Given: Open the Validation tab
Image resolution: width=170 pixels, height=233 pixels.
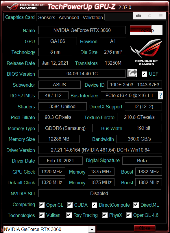Looking at the screenshot, I should click(93, 17).
